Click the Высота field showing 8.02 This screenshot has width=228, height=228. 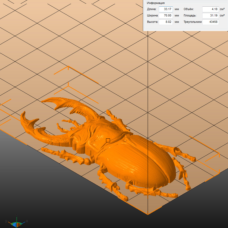pyautogui.click(x=166, y=22)
